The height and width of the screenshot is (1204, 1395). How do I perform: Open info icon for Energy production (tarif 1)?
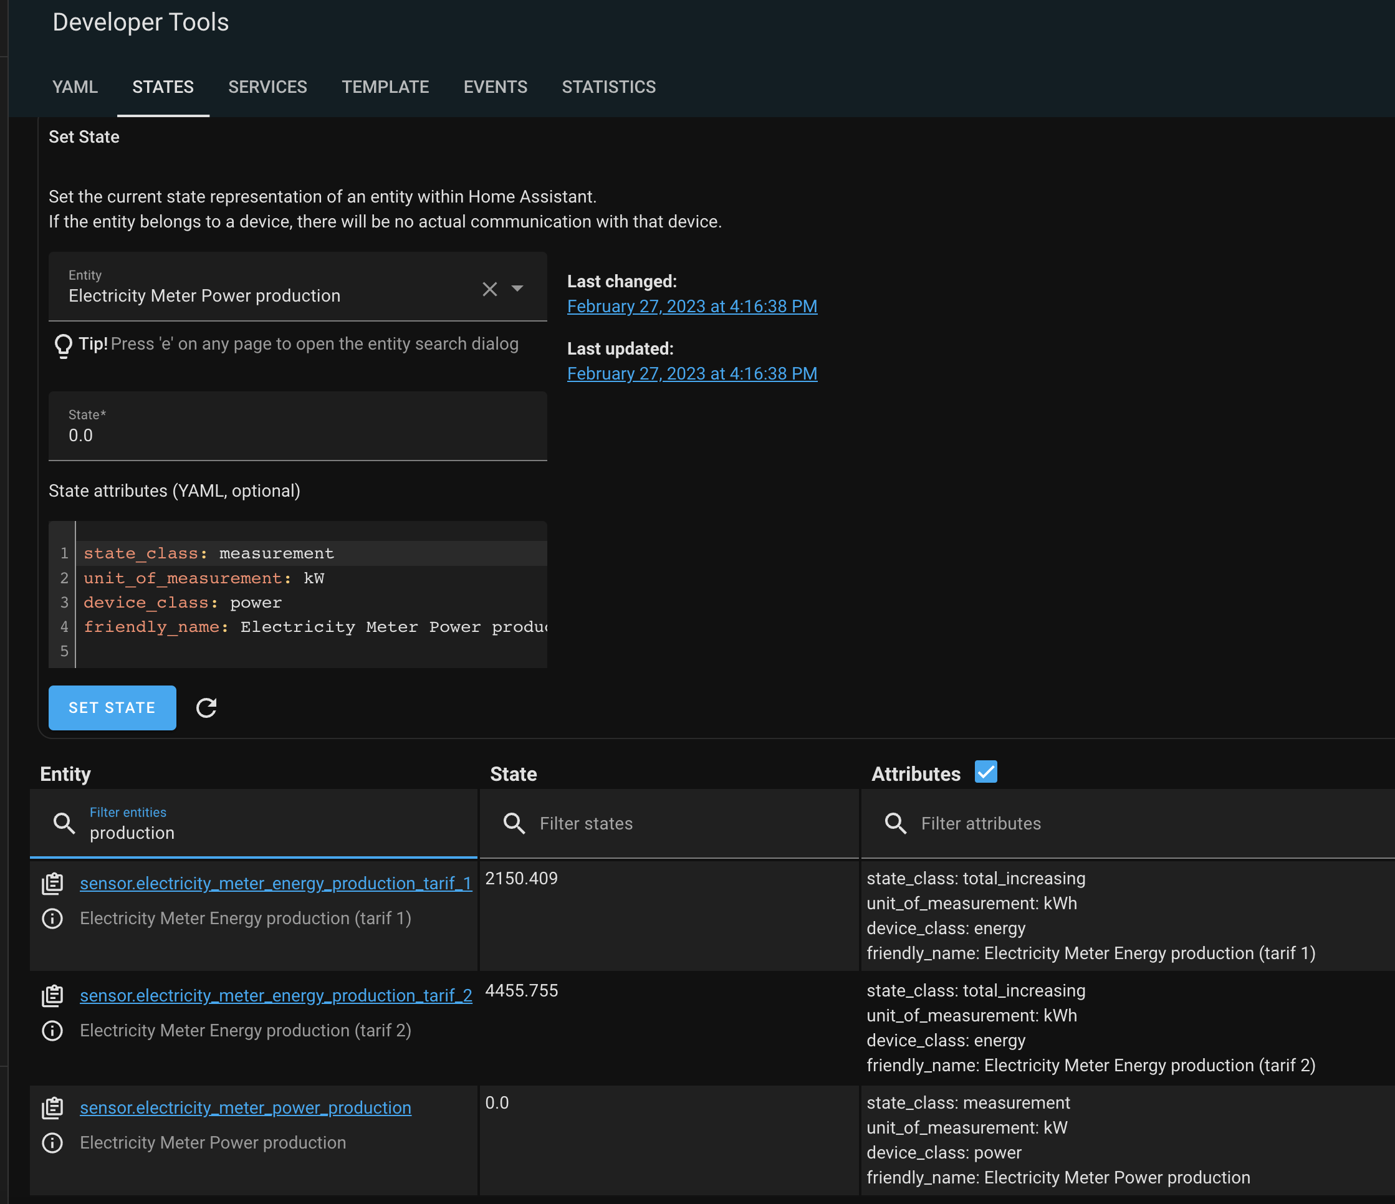click(52, 919)
